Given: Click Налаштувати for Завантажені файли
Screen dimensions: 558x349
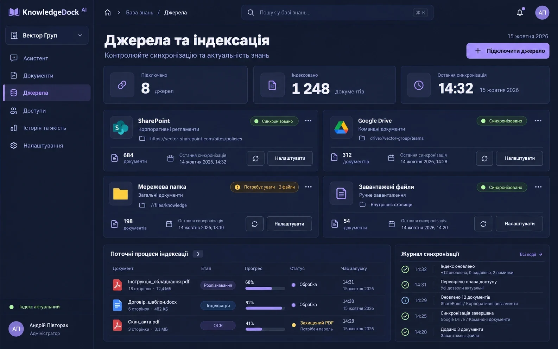Looking at the screenshot, I should [x=519, y=224].
